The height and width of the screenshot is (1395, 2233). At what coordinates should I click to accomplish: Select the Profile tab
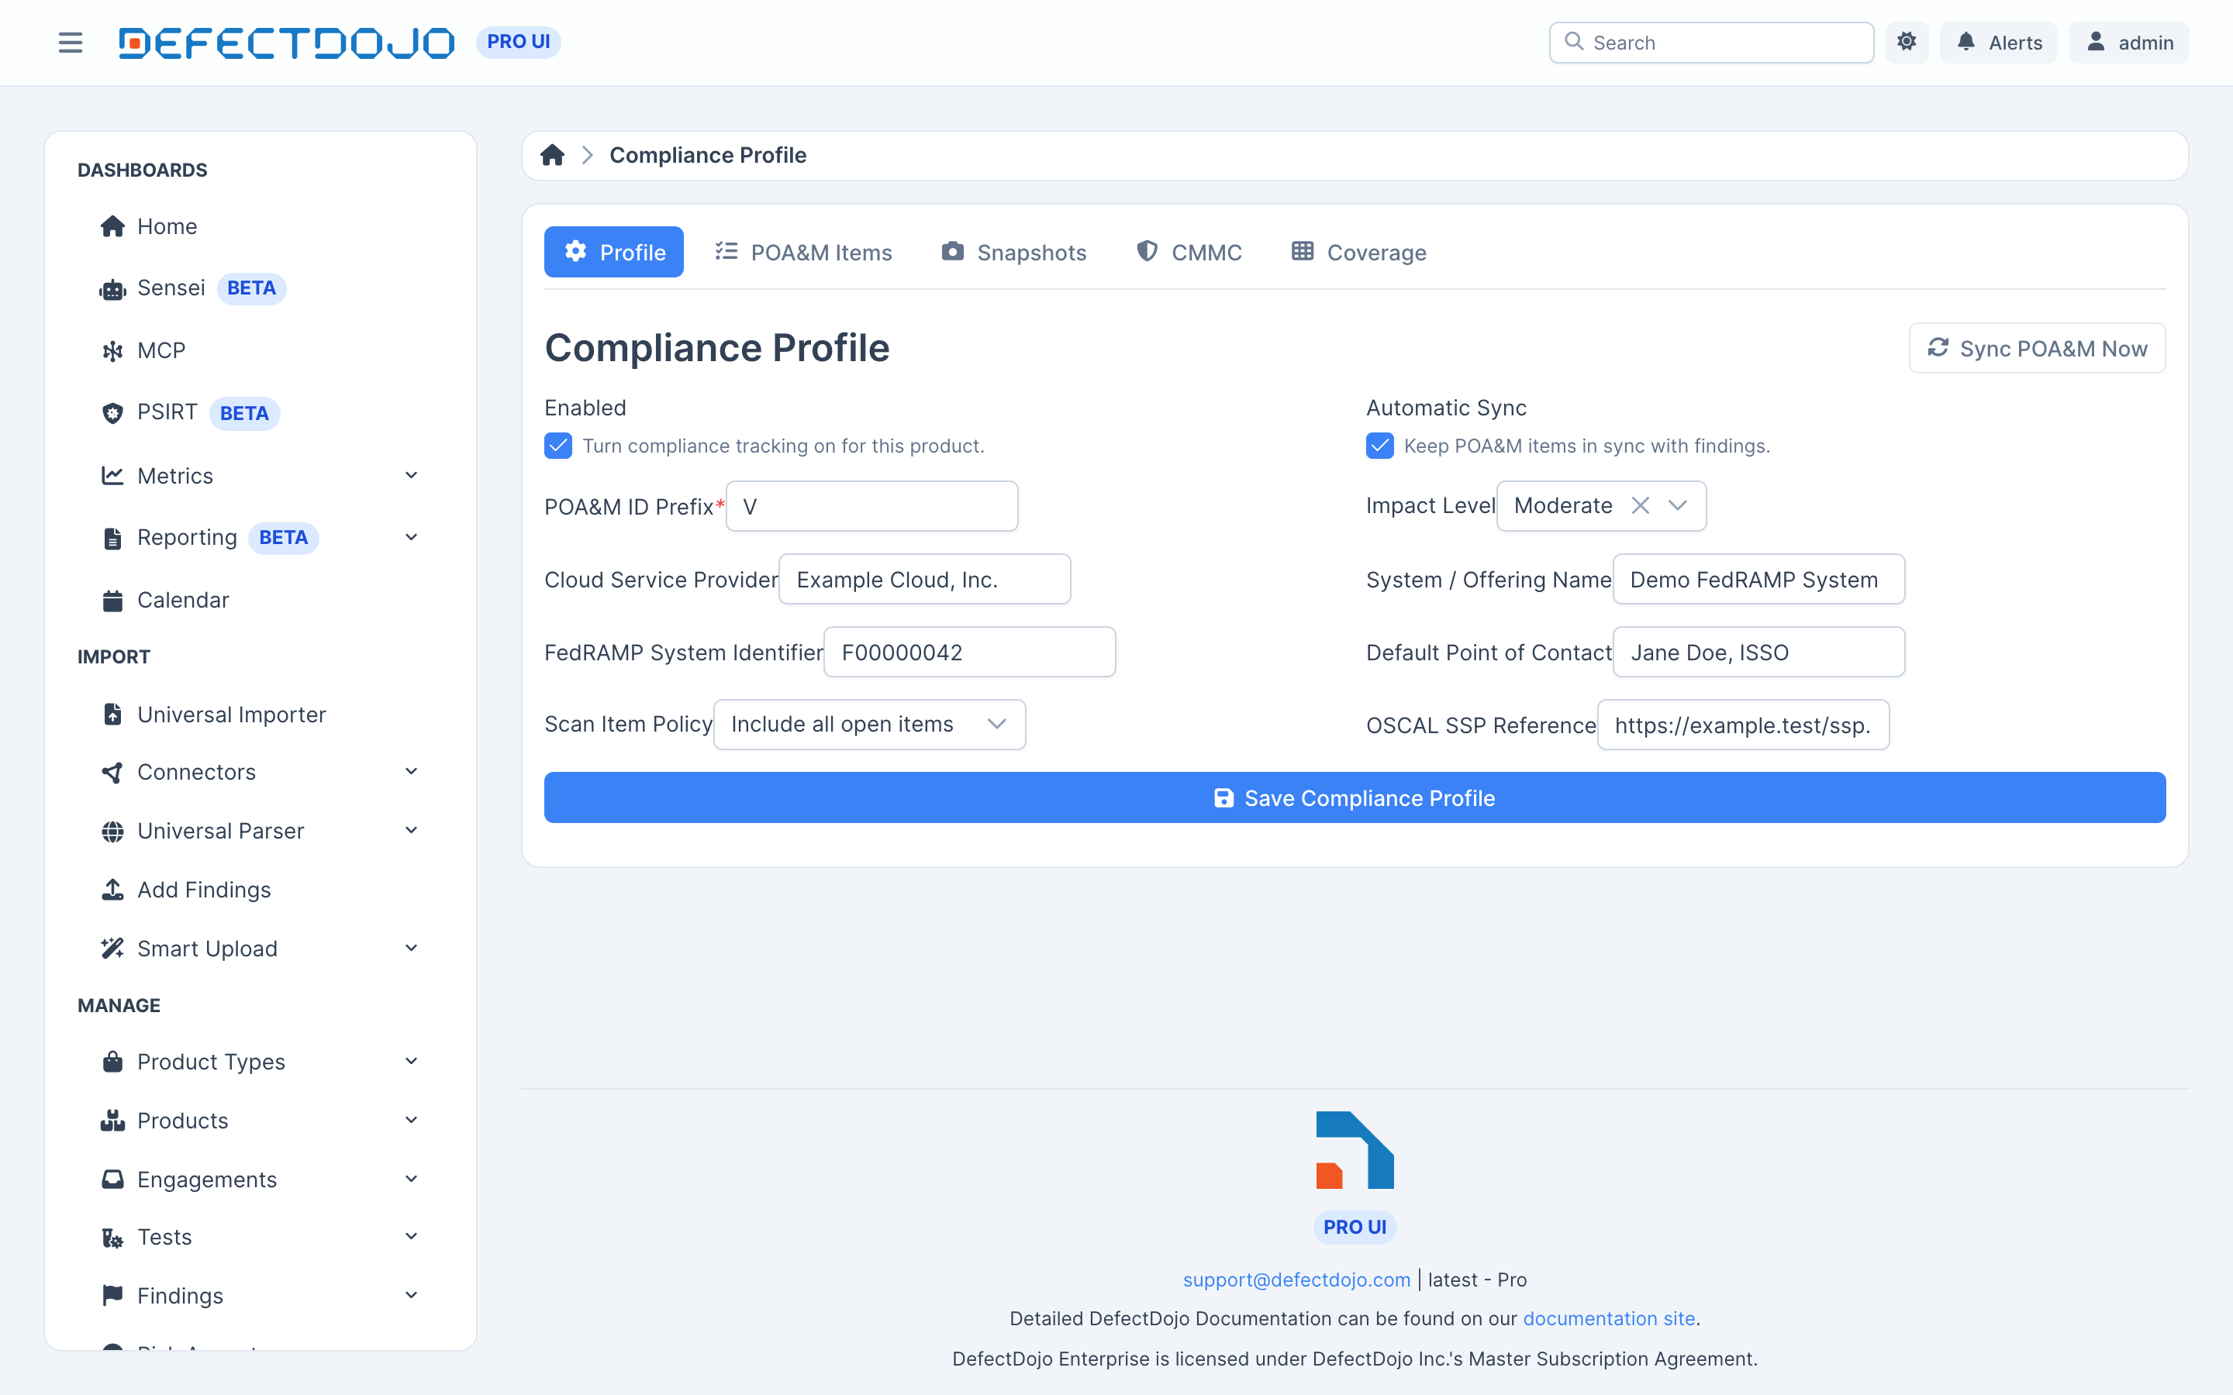click(x=613, y=252)
